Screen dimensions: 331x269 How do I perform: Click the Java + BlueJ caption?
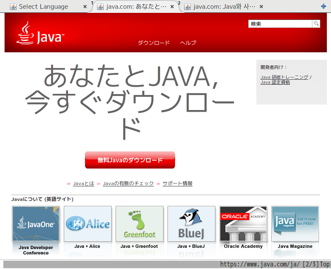[191, 246]
